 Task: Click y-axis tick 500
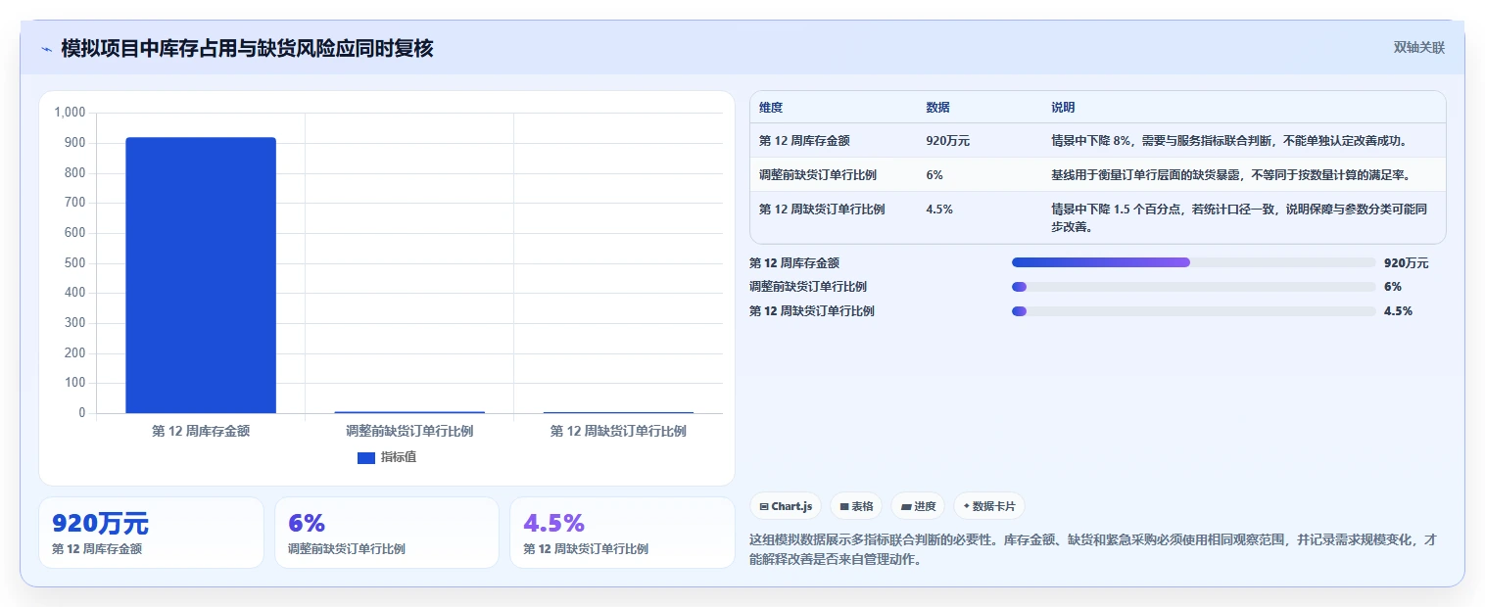(x=75, y=263)
